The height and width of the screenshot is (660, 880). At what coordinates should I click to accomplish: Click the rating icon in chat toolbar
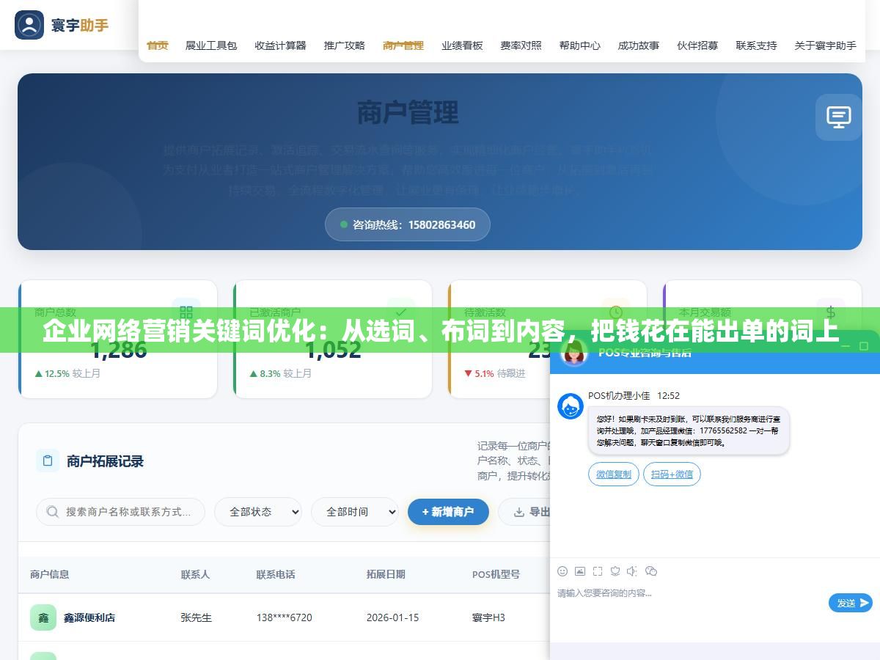point(615,571)
